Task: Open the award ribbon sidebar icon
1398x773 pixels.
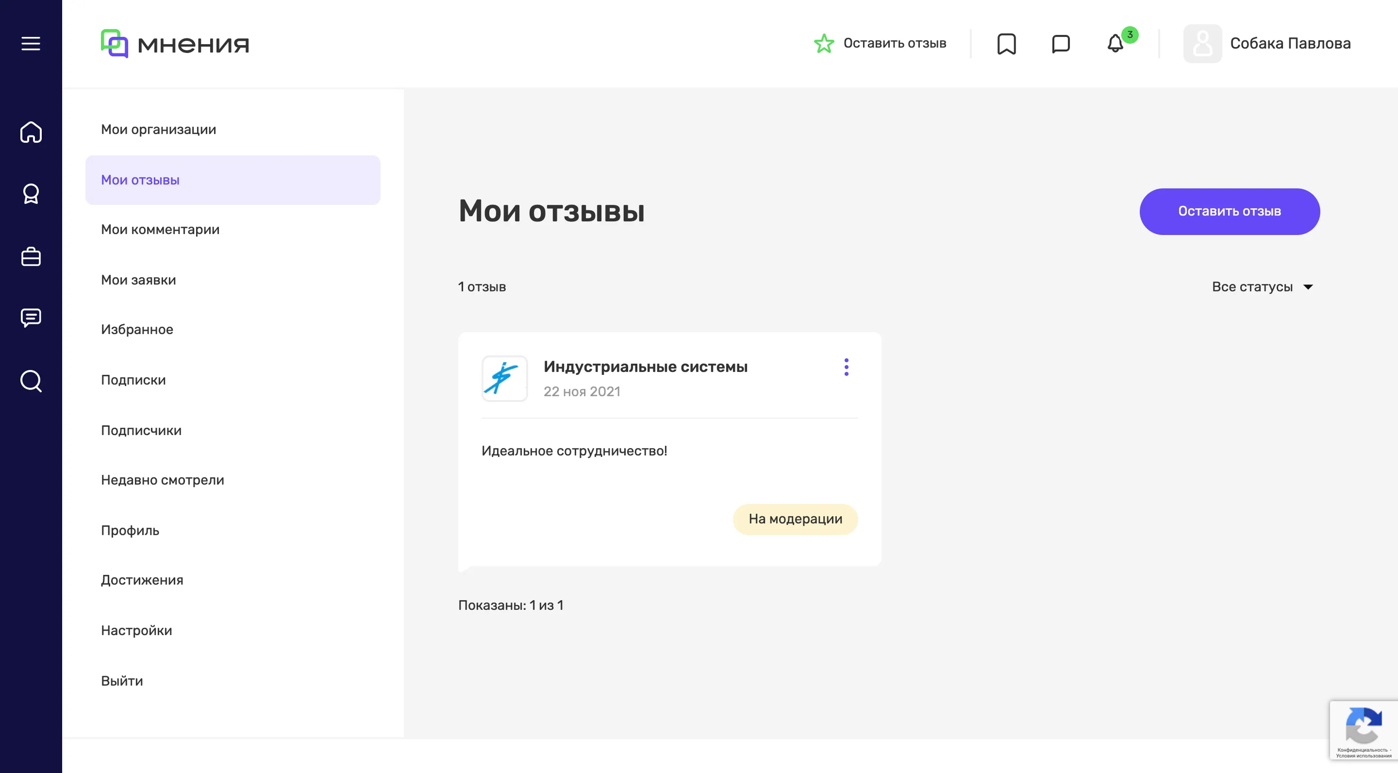Action: click(31, 194)
